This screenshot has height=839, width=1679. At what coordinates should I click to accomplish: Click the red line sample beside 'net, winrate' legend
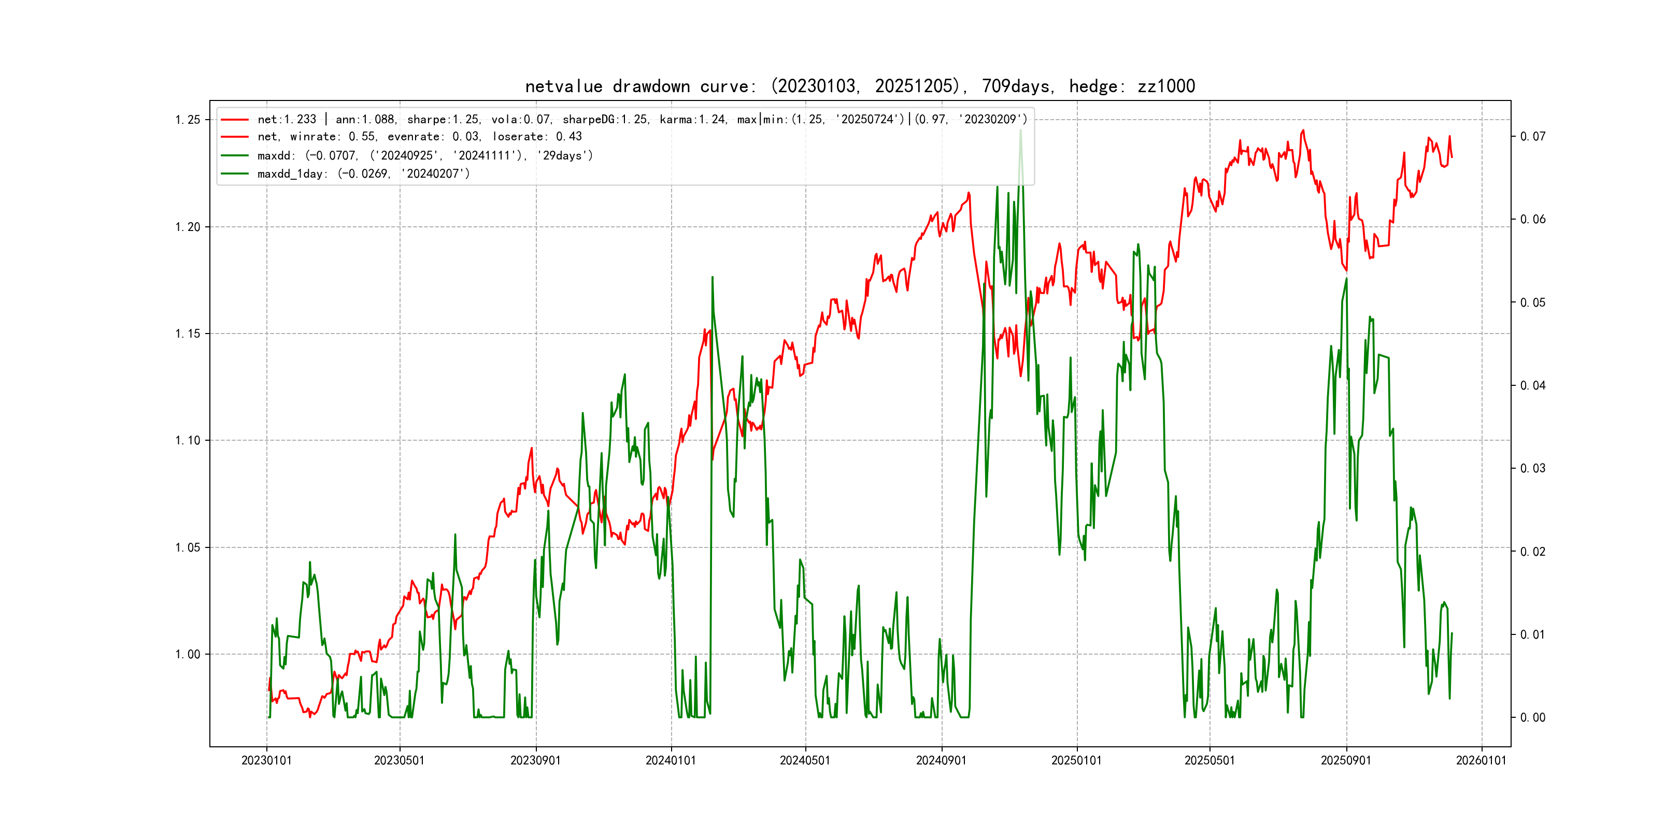point(235,137)
